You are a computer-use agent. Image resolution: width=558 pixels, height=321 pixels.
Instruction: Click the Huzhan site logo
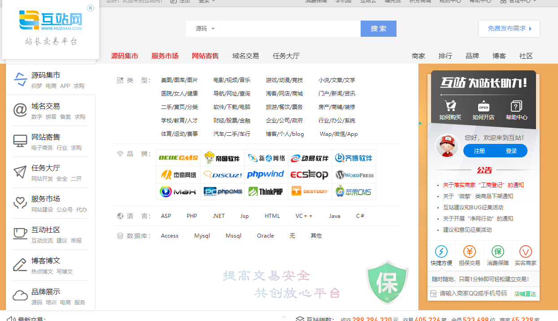51,21
